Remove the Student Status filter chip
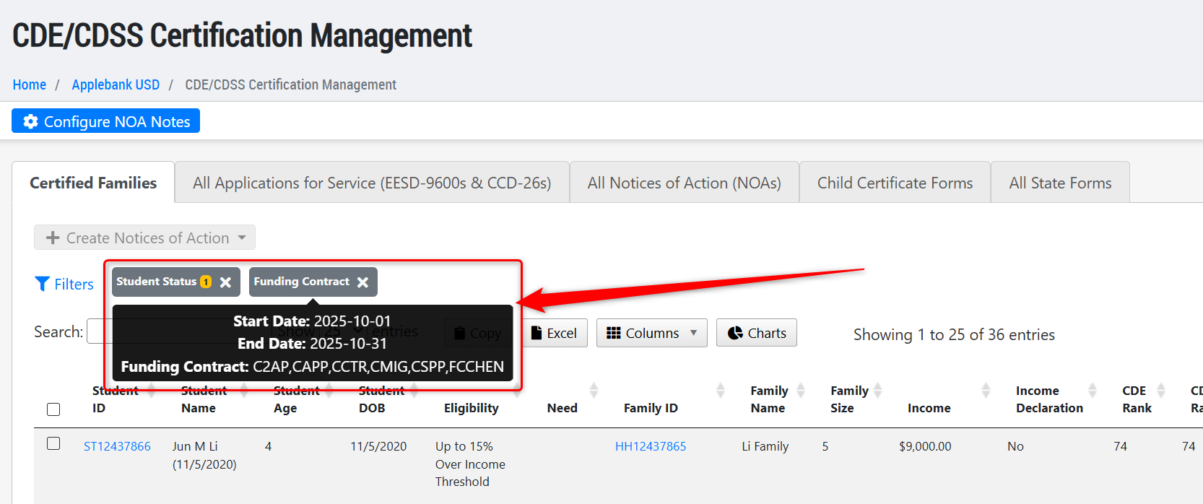This screenshot has width=1203, height=504. point(225,282)
